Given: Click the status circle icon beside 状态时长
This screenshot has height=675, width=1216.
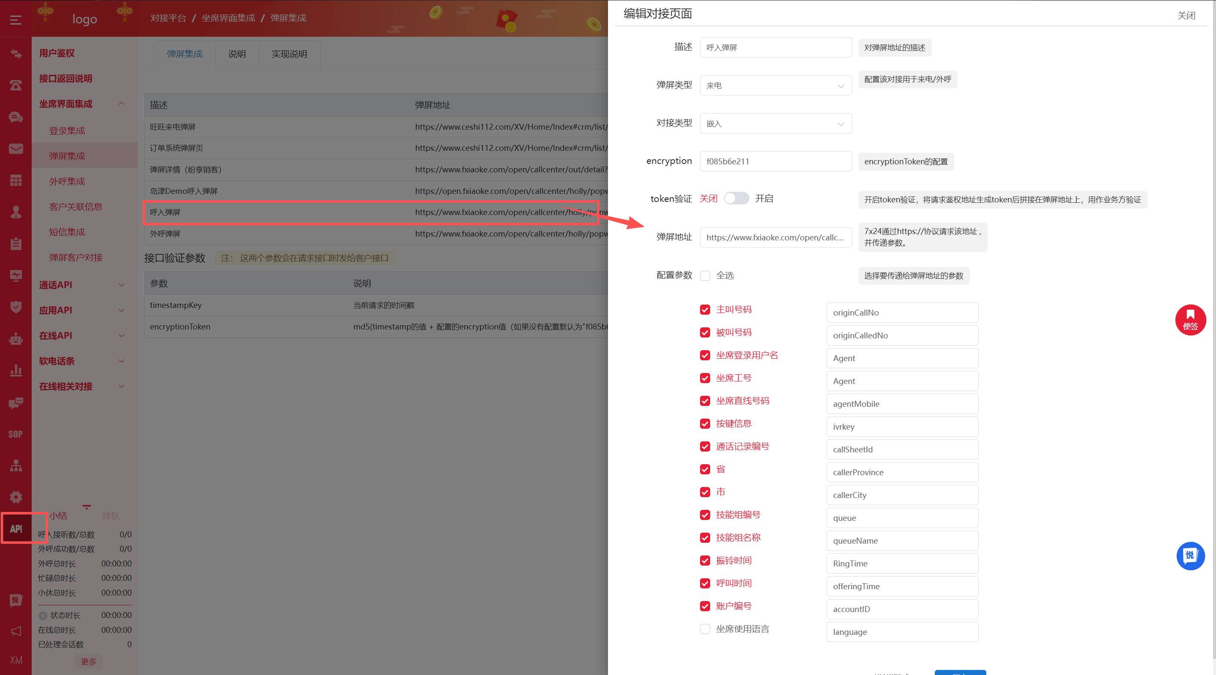Looking at the screenshot, I should (x=43, y=615).
